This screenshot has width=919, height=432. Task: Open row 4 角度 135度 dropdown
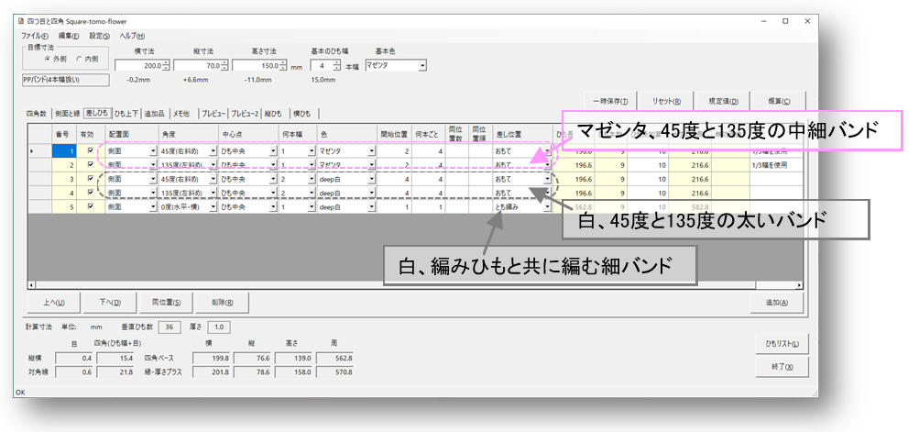pyautogui.click(x=213, y=194)
